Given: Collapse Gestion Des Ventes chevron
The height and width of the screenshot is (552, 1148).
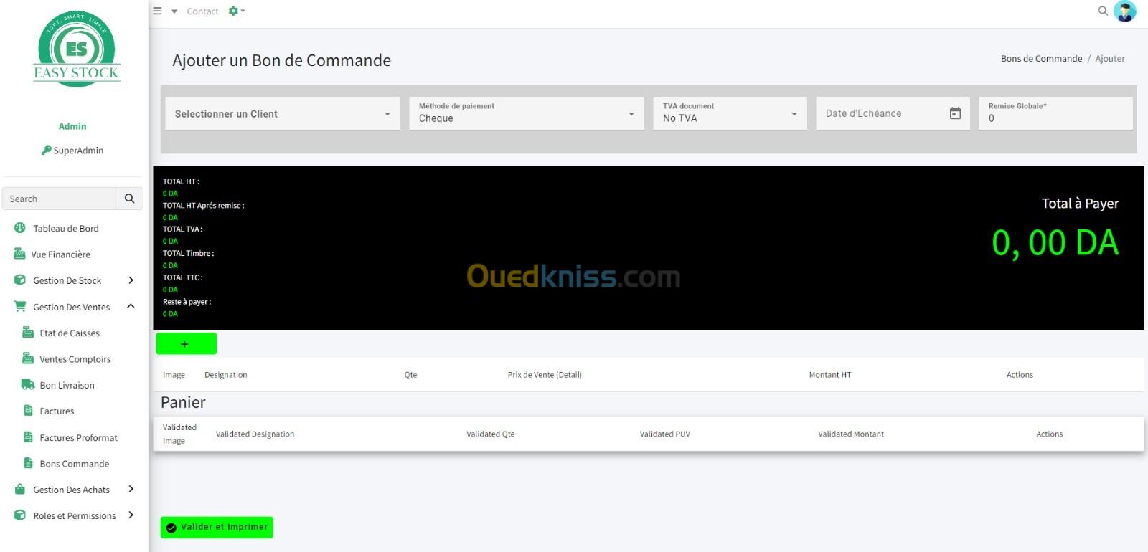Looking at the screenshot, I should tap(131, 306).
